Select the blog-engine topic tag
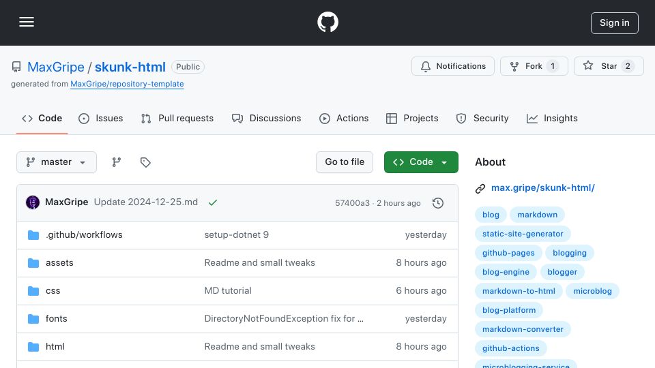655x368 pixels. coord(506,272)
